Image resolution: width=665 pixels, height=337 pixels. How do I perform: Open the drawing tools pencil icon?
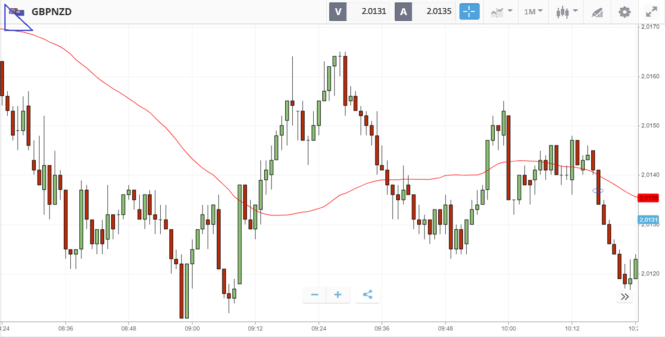(x=597, y=12)
